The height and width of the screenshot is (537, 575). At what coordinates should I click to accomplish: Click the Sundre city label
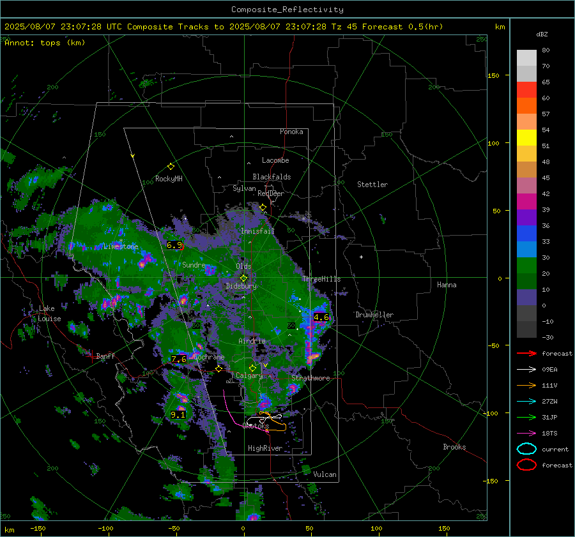tap(193, 264)
